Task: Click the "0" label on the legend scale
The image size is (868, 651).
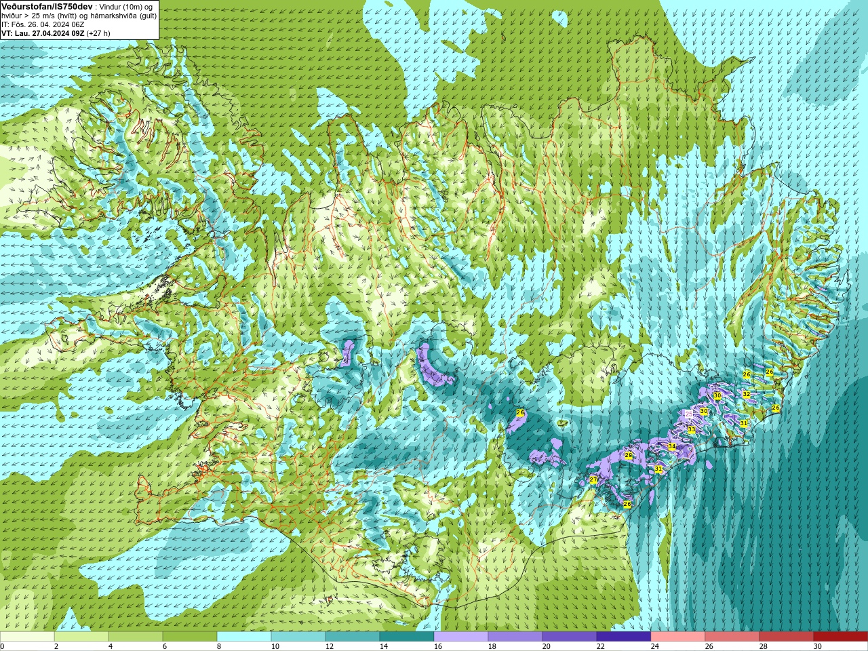Action: (2, 646)
